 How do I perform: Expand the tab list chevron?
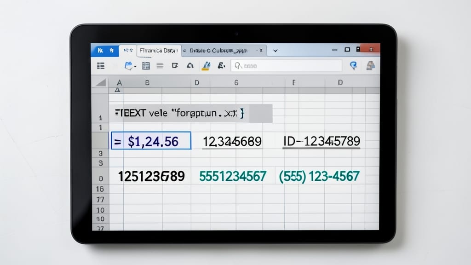point(275,51)
